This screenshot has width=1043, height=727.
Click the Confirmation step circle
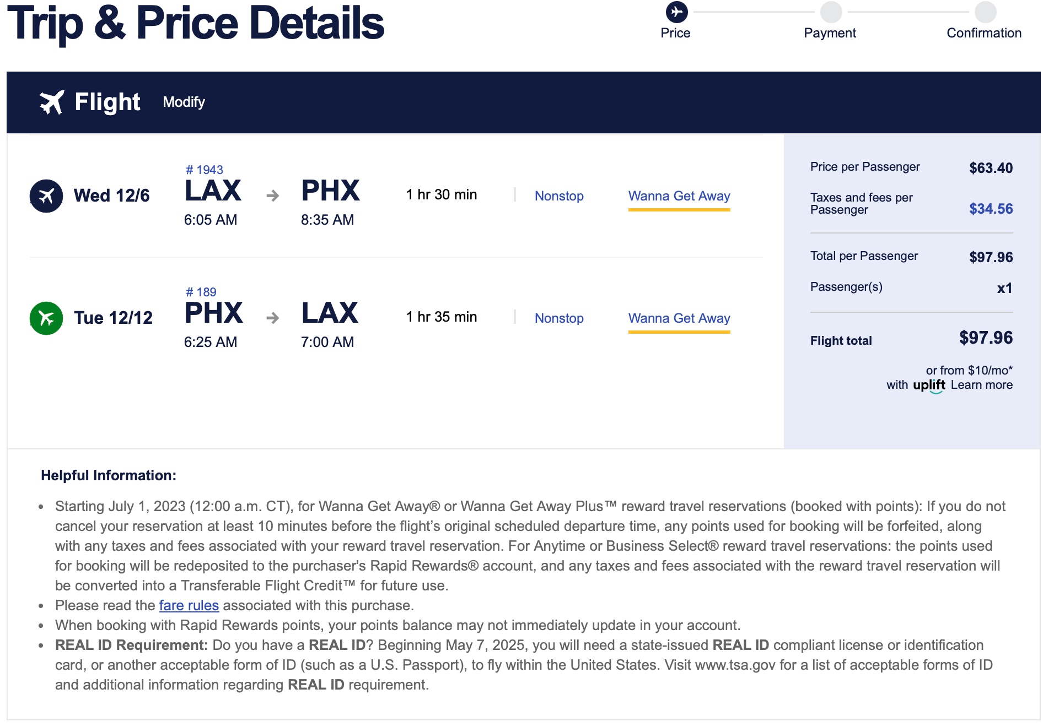pos(985,12)
